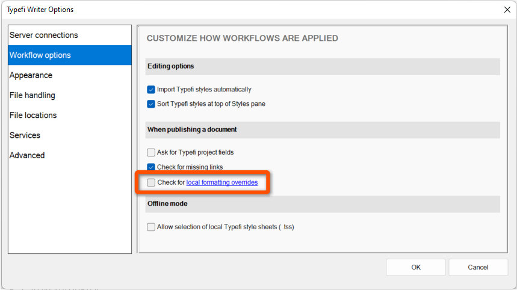Uncheck Import Typefi styles automatically
The image size is (517, 290).
click(151, 90)
